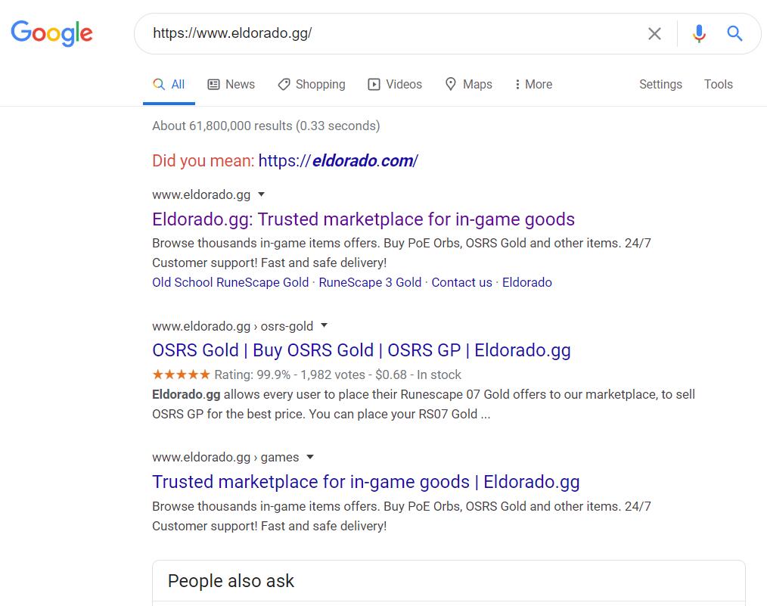
Task: Click the five-star rating stars
Action: (x=181, y=374)
